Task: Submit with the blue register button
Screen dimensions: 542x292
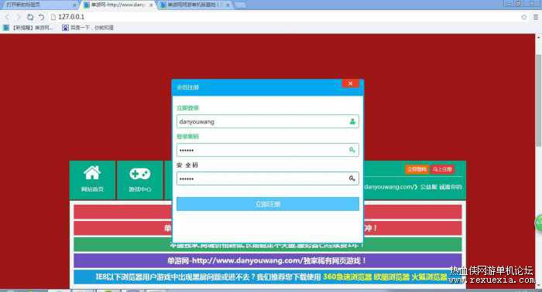Action: pos(268,204)
